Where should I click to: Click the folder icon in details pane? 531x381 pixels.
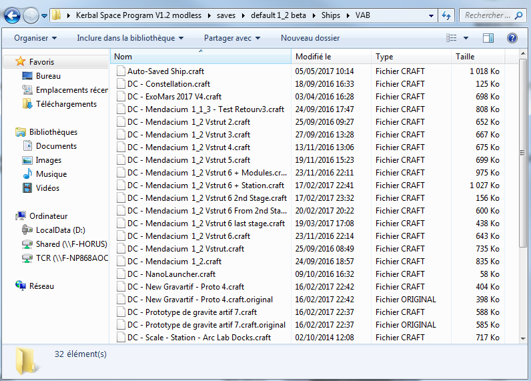[x=27, y=361]
